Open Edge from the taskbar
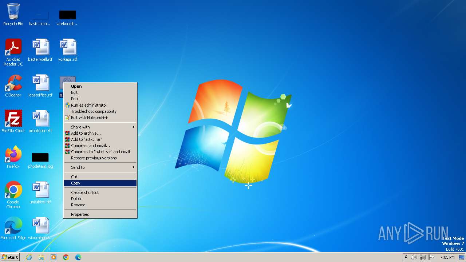This screenshot has height=262, width=466. [78, 257]
